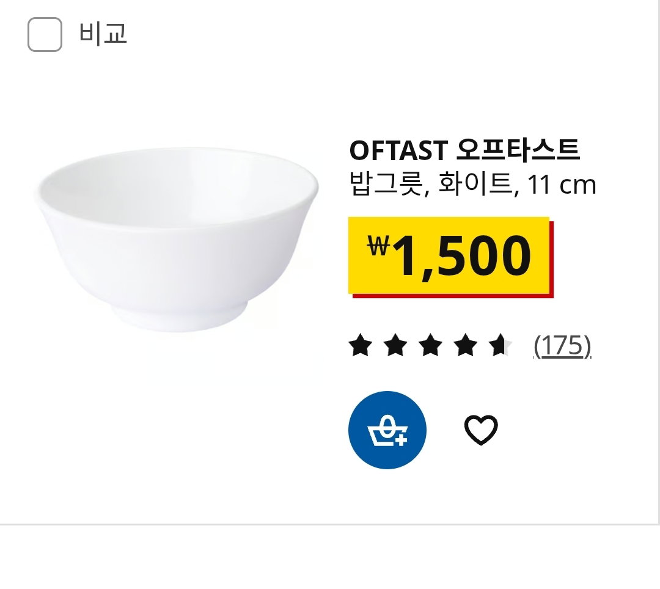This screenshot has width=660, height=589.
Task: Add OFTAST bowl to shopping basket
Action: 387,430
